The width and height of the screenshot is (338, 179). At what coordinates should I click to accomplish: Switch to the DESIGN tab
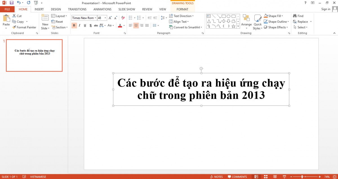pos(56,9)
